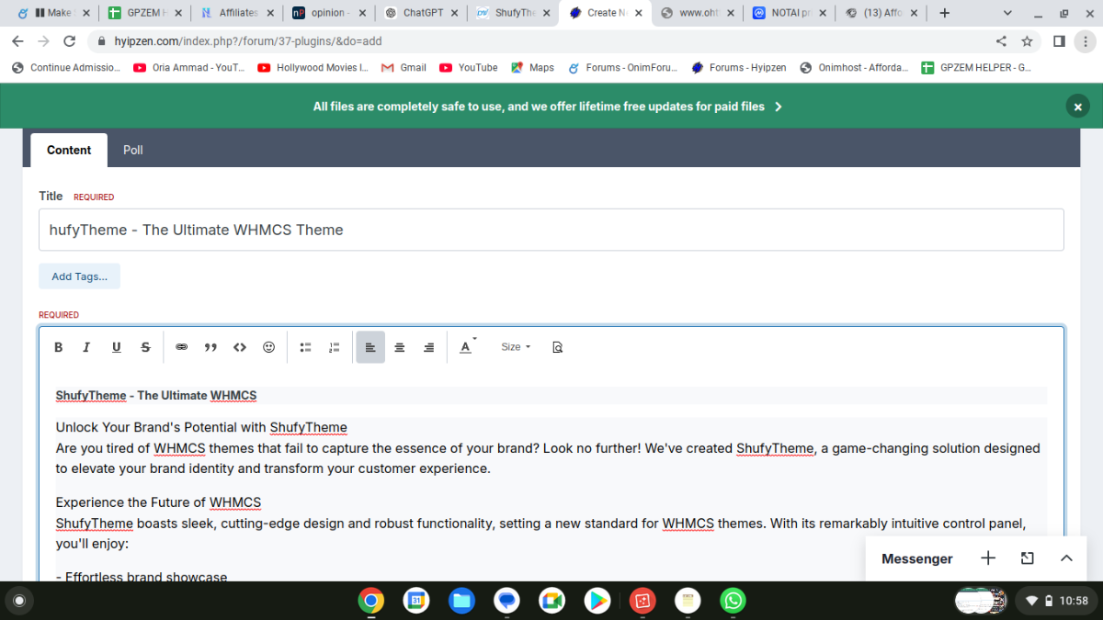This screenshot has width=1103, height=620.
Task: Insert a quote block
Action: [x=210, y=347]
